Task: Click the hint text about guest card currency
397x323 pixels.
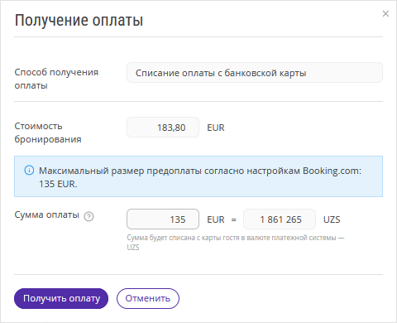Action: [x=236, y=243]
